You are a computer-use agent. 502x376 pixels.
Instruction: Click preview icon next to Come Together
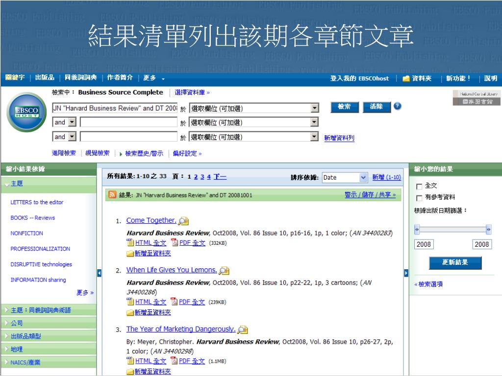(x=183, y=221)
